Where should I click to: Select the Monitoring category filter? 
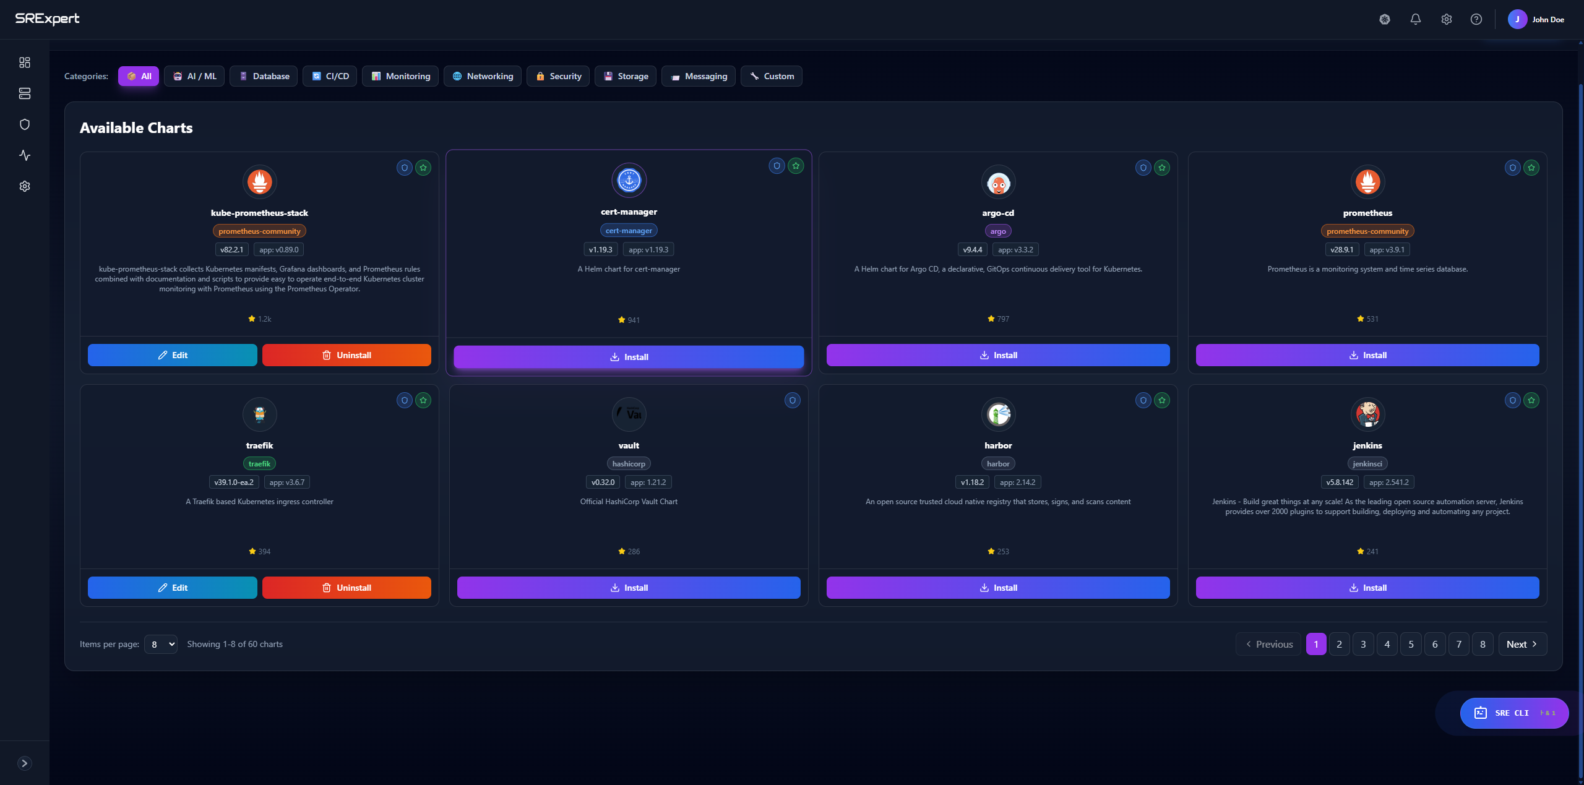(x=400, y=76)
